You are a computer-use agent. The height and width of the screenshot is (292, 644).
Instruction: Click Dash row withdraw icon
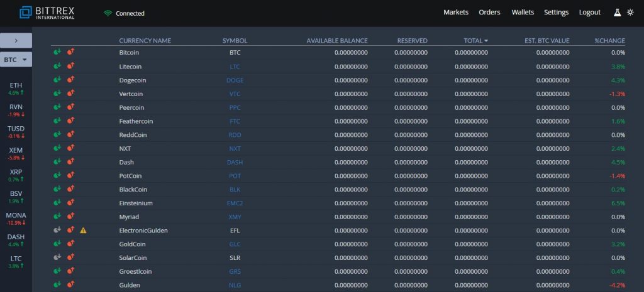pos(70,161)
